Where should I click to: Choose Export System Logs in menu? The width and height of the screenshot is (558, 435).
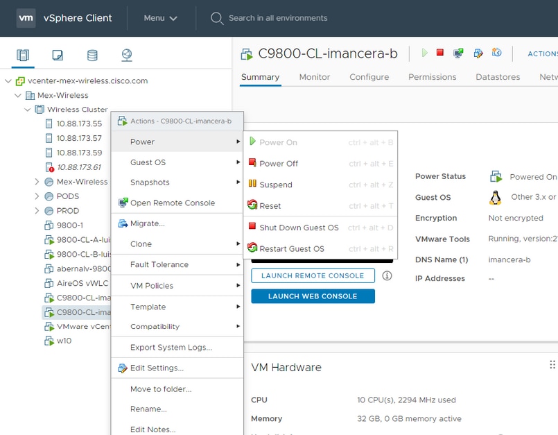(177, 348)
